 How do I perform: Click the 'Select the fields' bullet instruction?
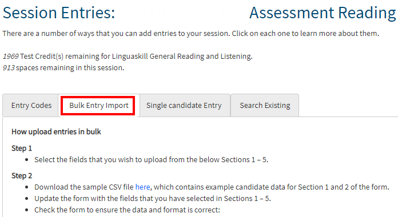coord(152,160)
